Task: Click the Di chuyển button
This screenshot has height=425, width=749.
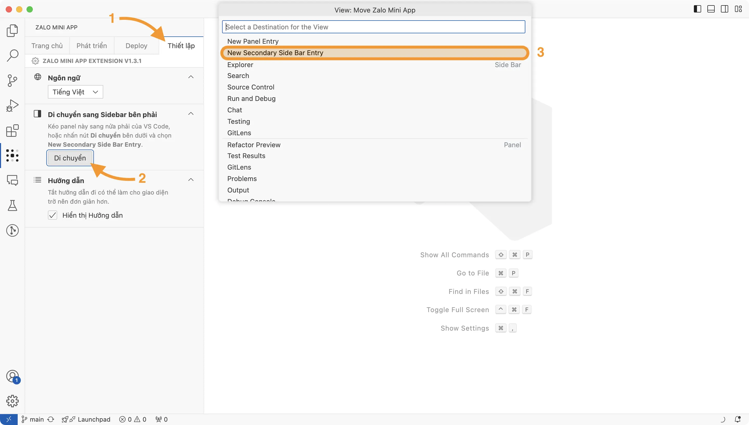Action: point(70,158)
